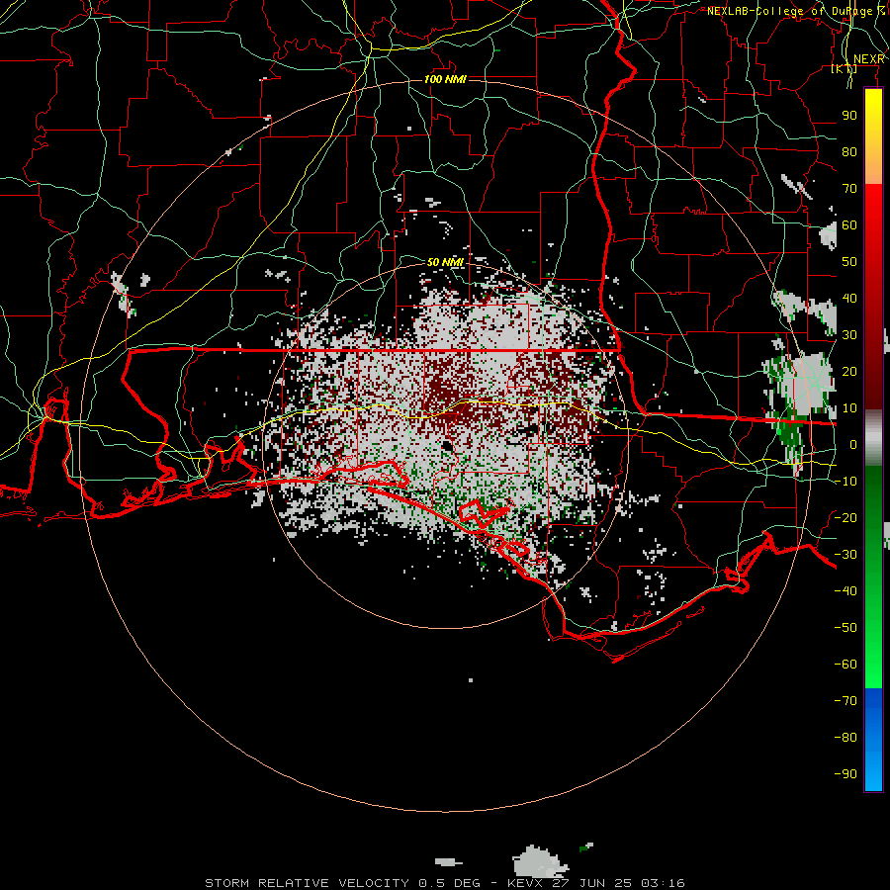This screenshot has height=890, width=890.
Task: Click the "50 NMI" range ring label
Action: click(x=446, y=262)
